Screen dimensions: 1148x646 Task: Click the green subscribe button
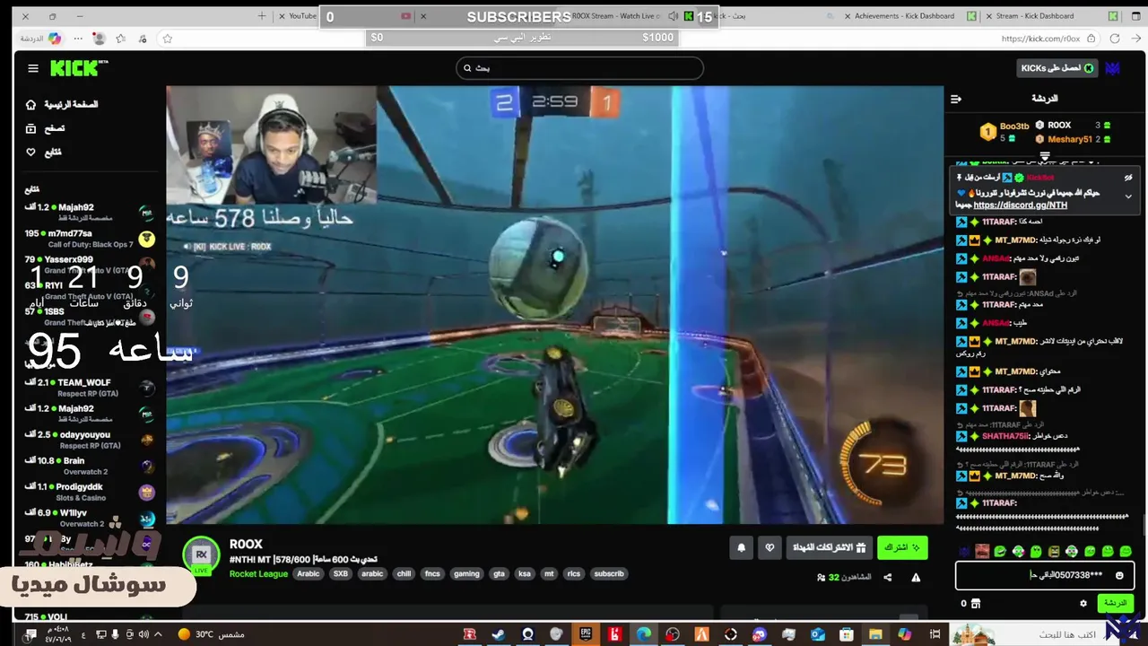tap(902, 547)
